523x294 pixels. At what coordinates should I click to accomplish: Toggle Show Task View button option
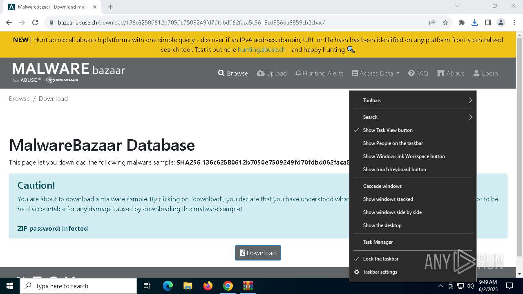tap(413, 130)
